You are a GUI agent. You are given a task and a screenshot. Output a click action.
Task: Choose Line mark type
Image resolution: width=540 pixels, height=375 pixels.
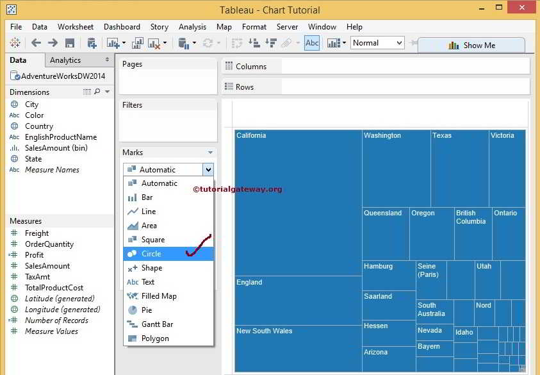(168, 212)
